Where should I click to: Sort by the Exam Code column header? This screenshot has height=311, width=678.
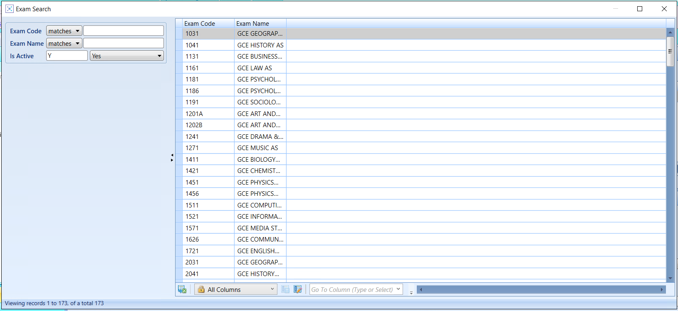point(208,24)
